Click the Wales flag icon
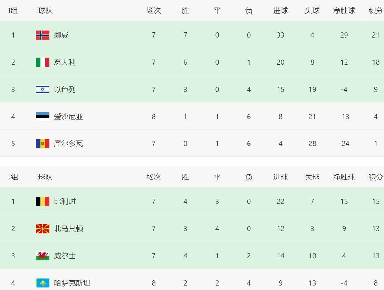Image resolution: width=384 pixels, height=290 pixels. 42,256
